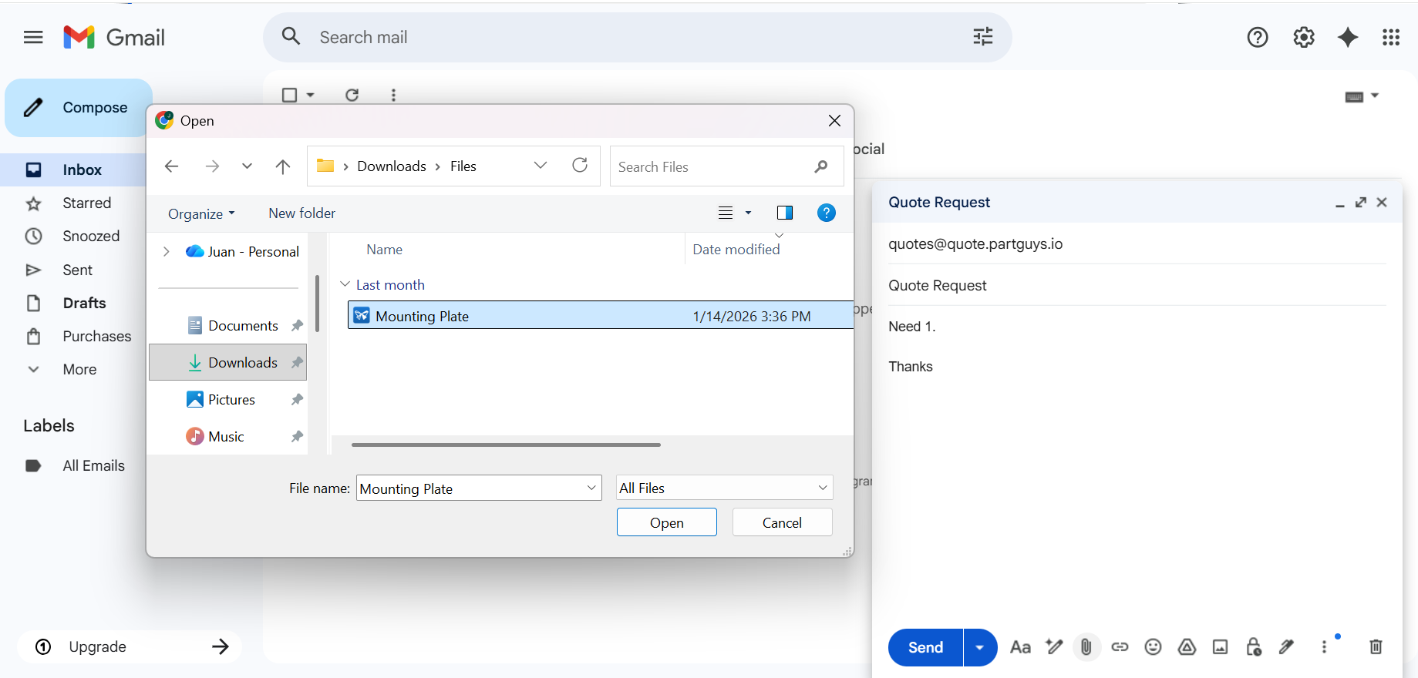1418x678 pixels.
Task: Insert photo in compose toolbar
Action: pyautogui.click(x=1220, y=647)
